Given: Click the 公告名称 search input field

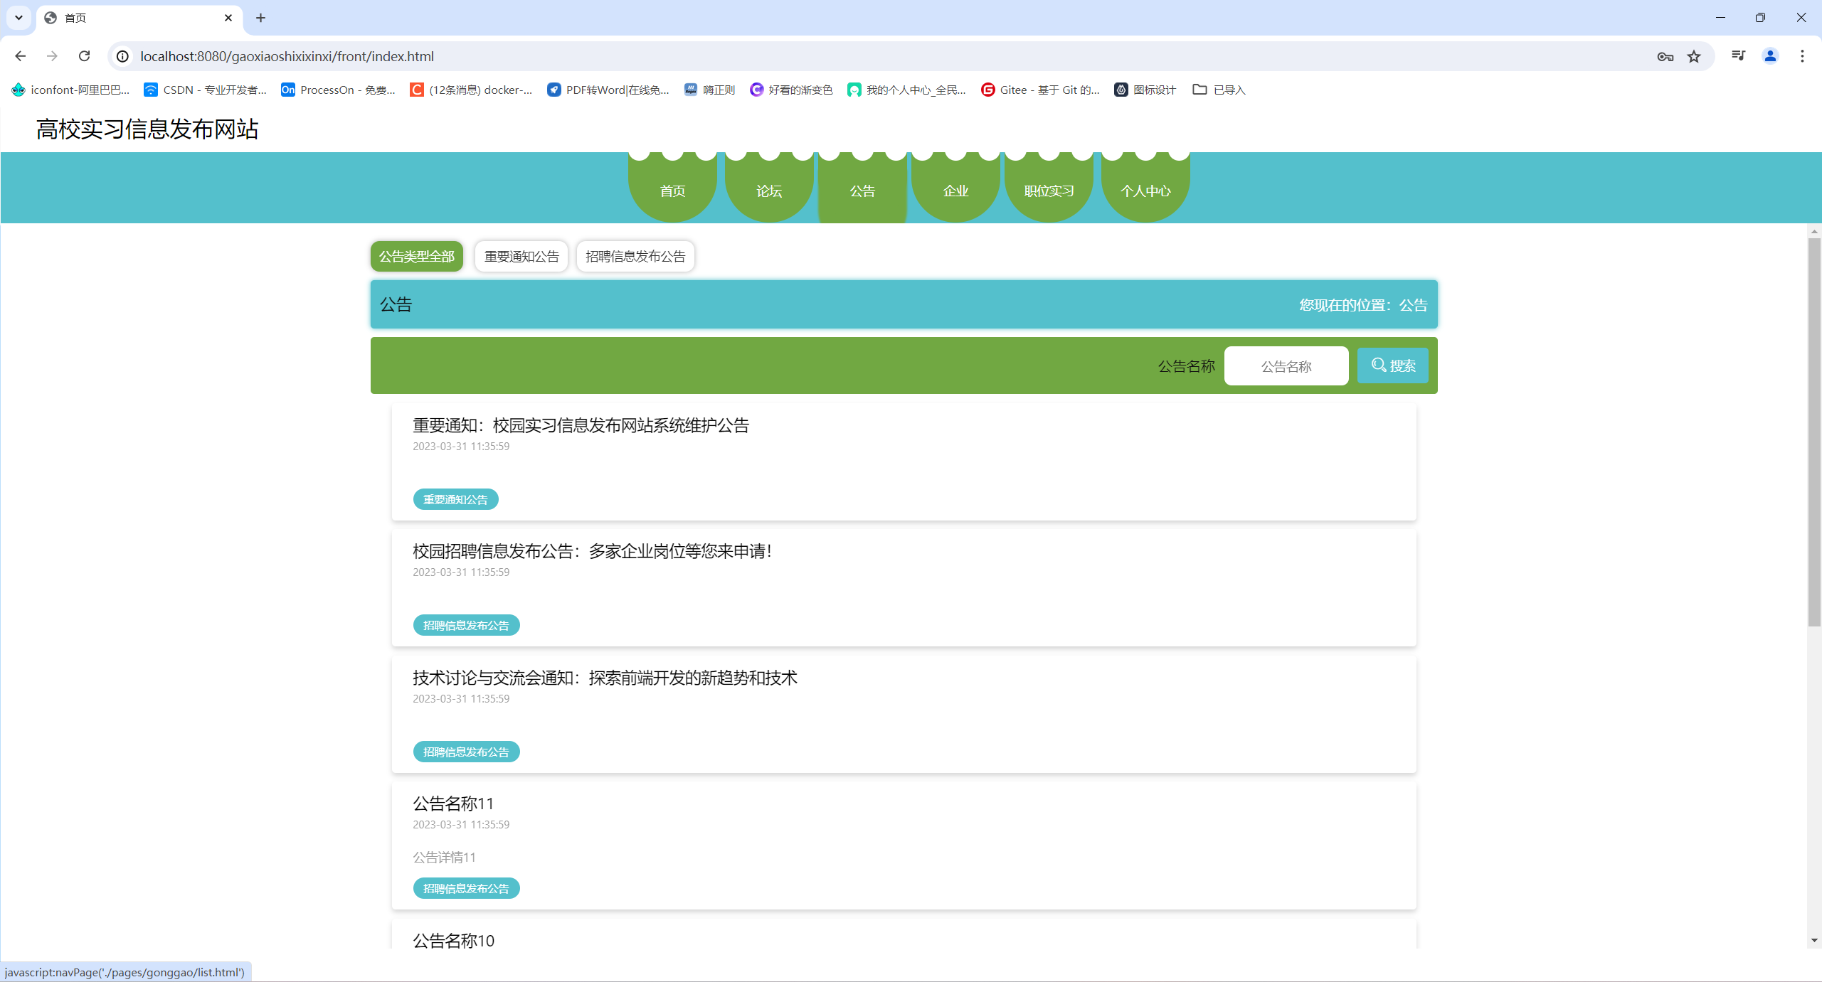Looking at the screenshot, I should click(1286, 366).
